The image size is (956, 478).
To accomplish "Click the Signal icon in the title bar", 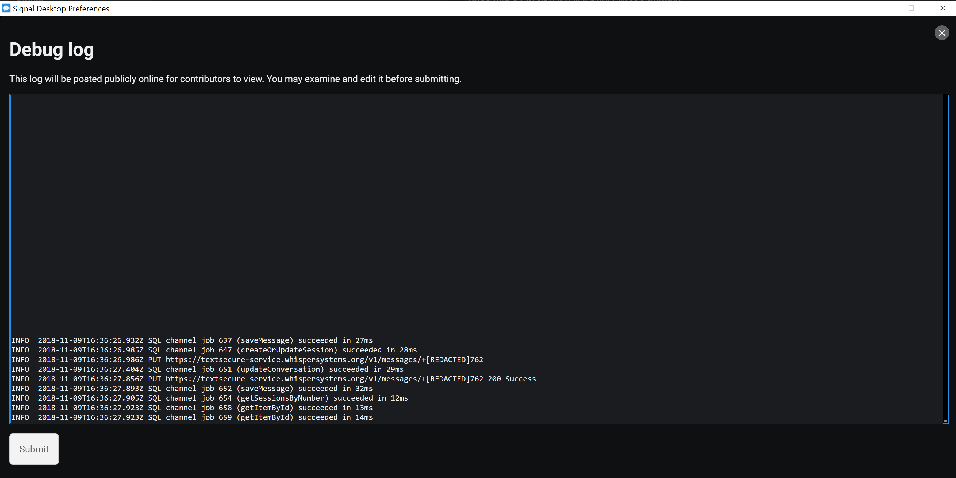I will coord(6,8).
